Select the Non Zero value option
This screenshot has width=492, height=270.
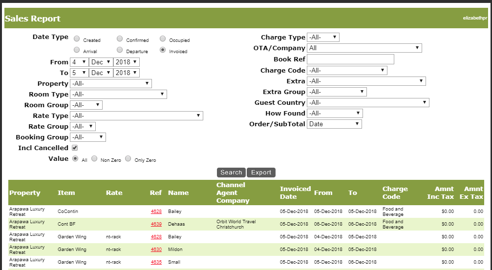pos(94,159)
